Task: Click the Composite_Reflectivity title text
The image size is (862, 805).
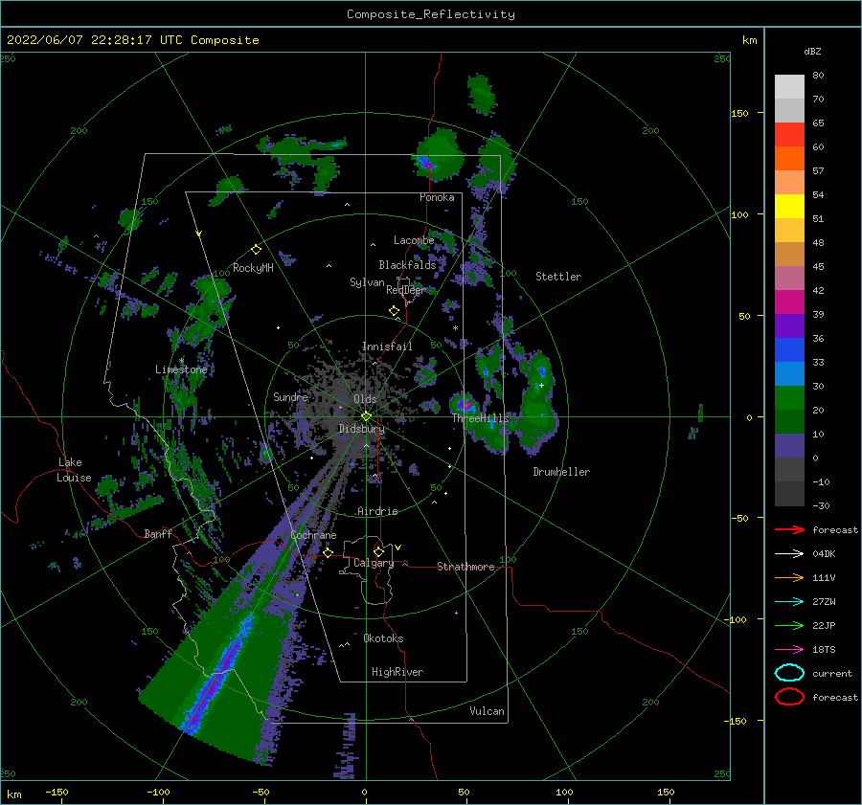Action: tap(430, 14)
